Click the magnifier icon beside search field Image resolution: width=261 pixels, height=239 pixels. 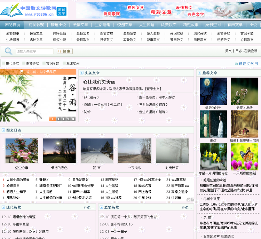[x=8, y=51]
